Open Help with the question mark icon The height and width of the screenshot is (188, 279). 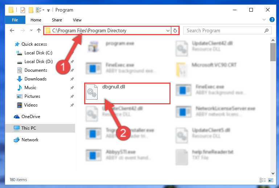pos(272,20)
